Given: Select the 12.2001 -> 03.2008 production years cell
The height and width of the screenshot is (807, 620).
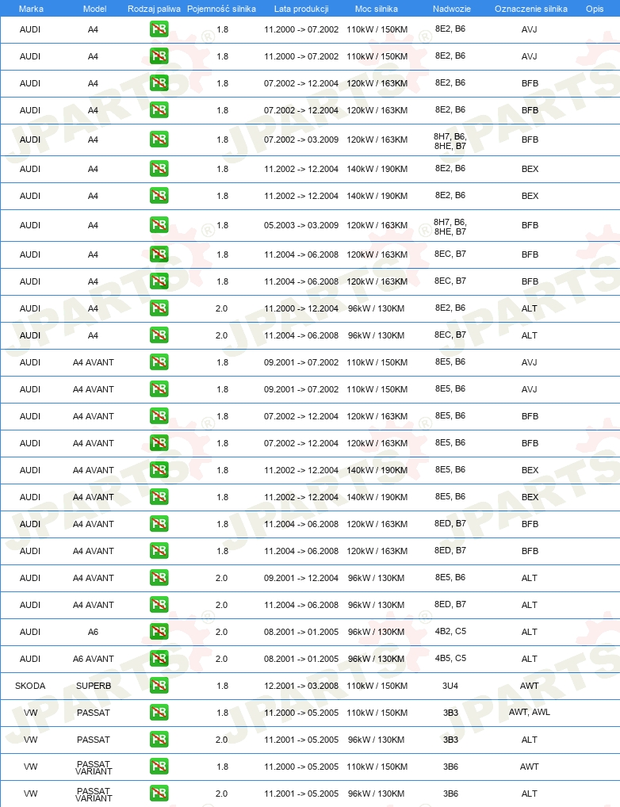Looking at the screenshot, I should [x=301, y=686].
